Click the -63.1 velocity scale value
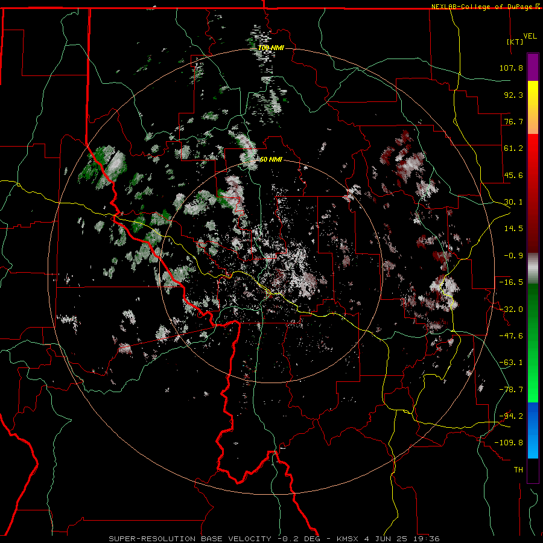This screenshot has width=543, height=543. click(x=511, y=363)
